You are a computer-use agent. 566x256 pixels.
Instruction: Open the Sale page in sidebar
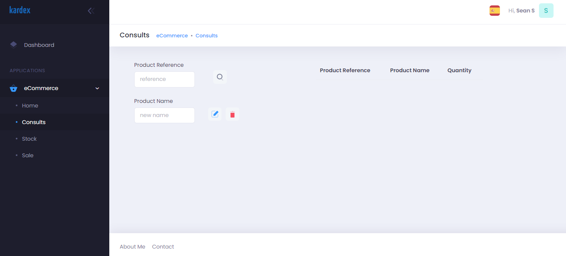tap(54, 155)
